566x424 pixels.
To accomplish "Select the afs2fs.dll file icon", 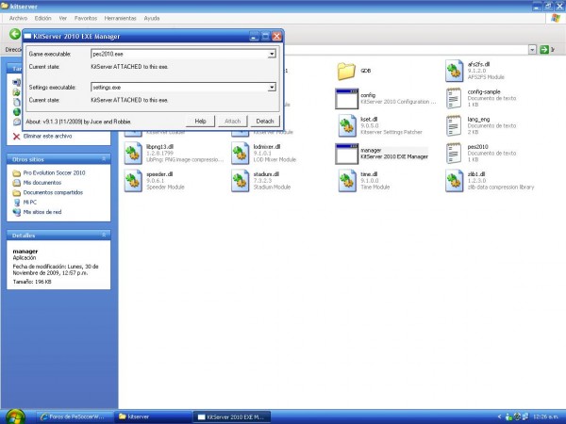I will point(454,71).
